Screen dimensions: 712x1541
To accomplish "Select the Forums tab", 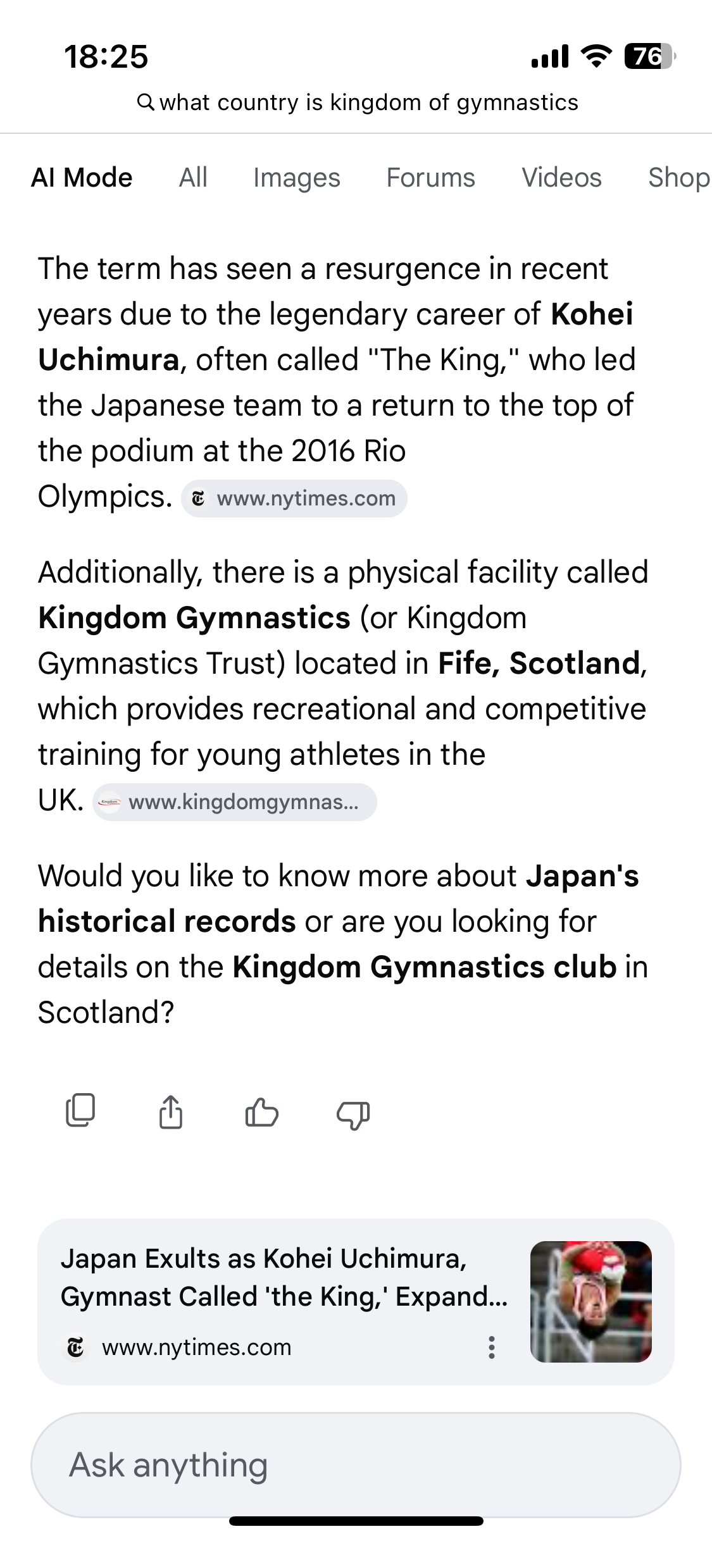I will [430, 178].
